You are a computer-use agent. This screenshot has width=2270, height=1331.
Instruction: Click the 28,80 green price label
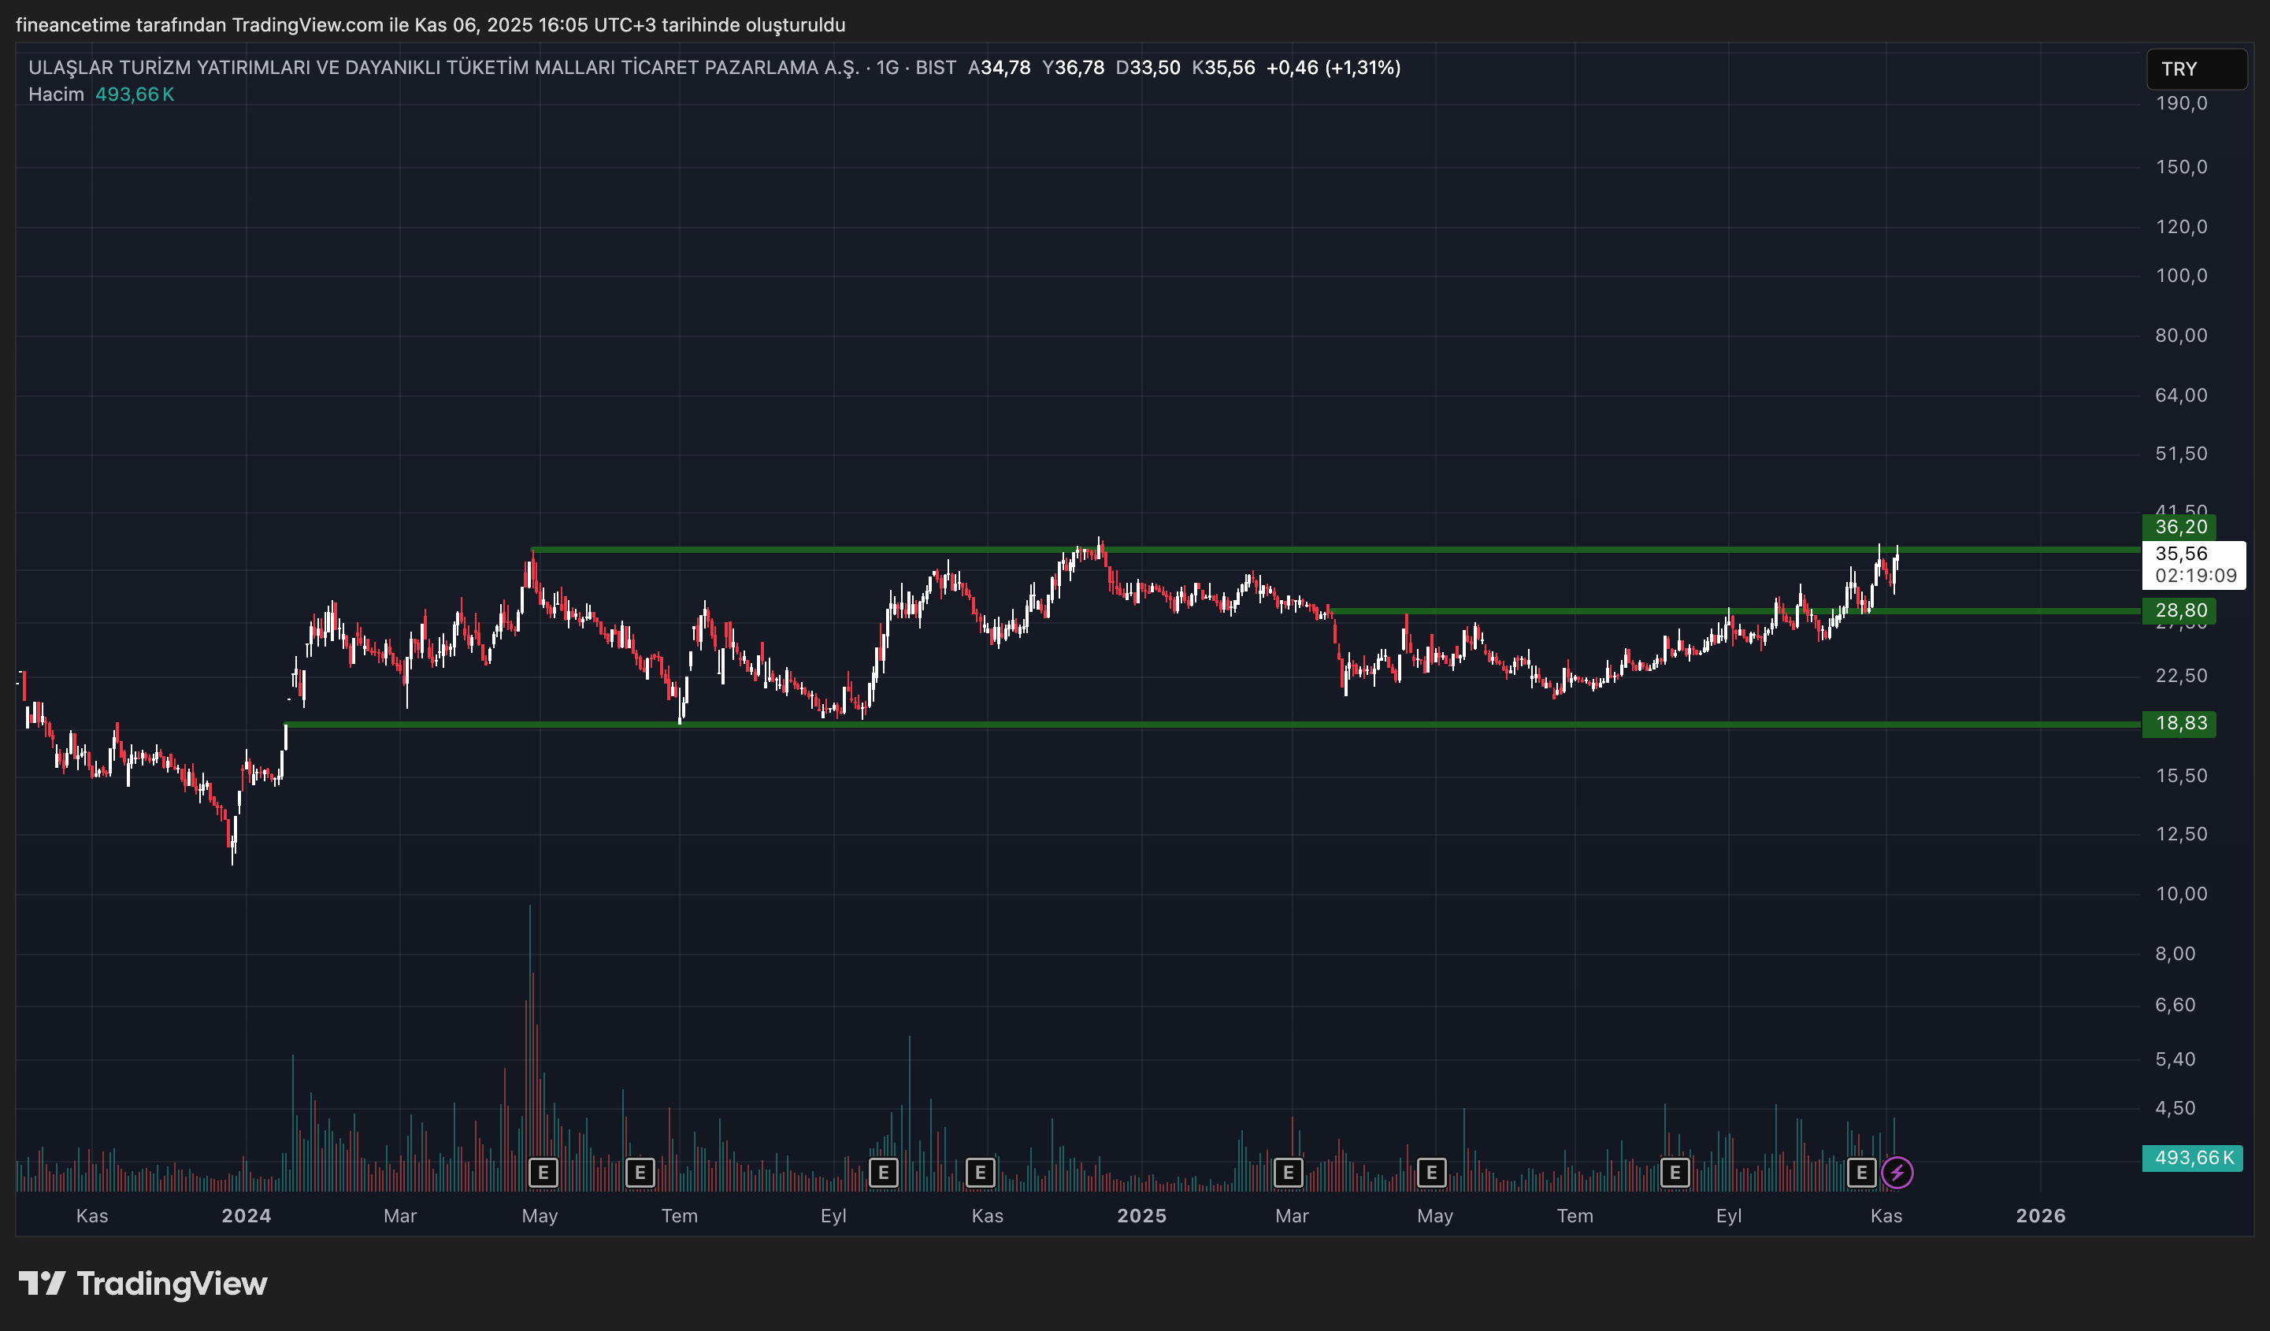2179,610
